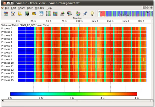Click the Vampir logo in menu bar
This screenshot has width=155, height=107.
coord(2,8)
